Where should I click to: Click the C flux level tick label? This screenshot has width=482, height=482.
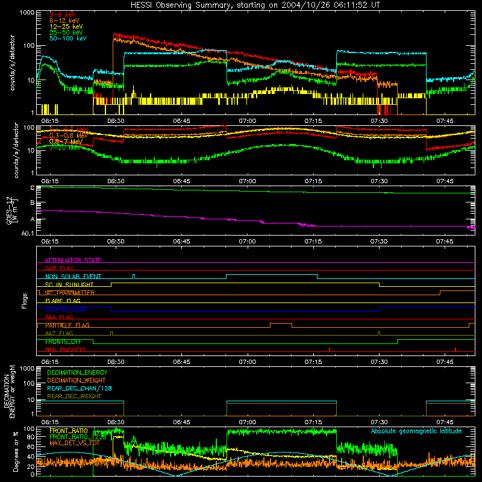33,188
